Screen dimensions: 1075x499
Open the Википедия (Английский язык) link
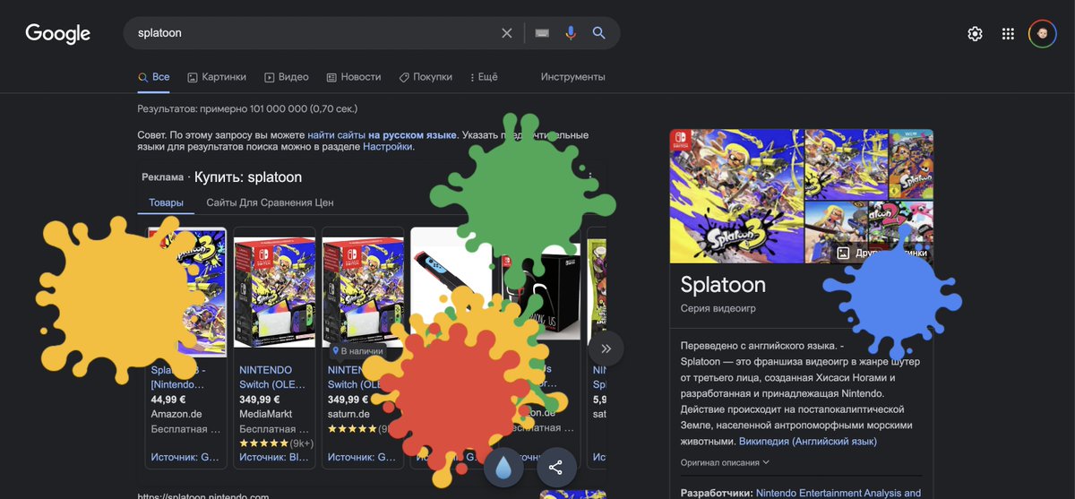pyautogui.click(x=808, y=442)
